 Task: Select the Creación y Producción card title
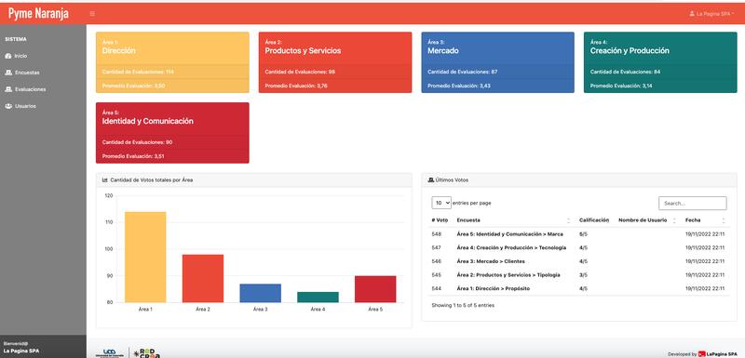(x=630, y=51)
